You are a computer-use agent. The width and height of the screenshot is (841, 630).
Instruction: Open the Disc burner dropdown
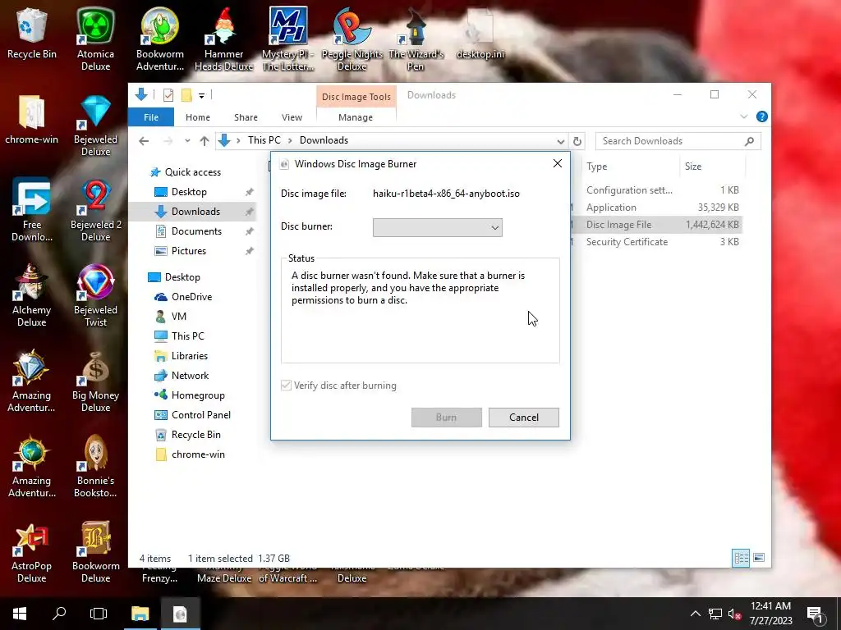click(437, 227)
